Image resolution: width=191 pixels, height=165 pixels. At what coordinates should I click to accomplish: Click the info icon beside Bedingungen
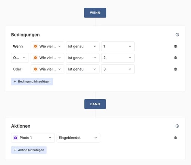point(177,35)
